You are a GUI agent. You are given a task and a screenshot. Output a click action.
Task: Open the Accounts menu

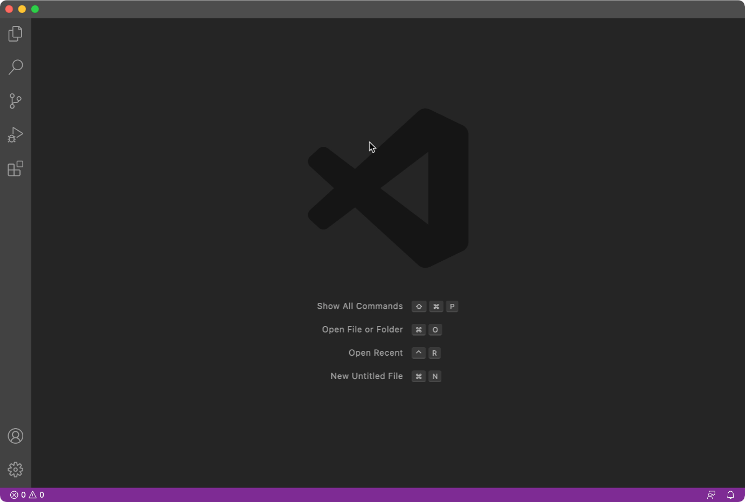[x=15, y=436]
